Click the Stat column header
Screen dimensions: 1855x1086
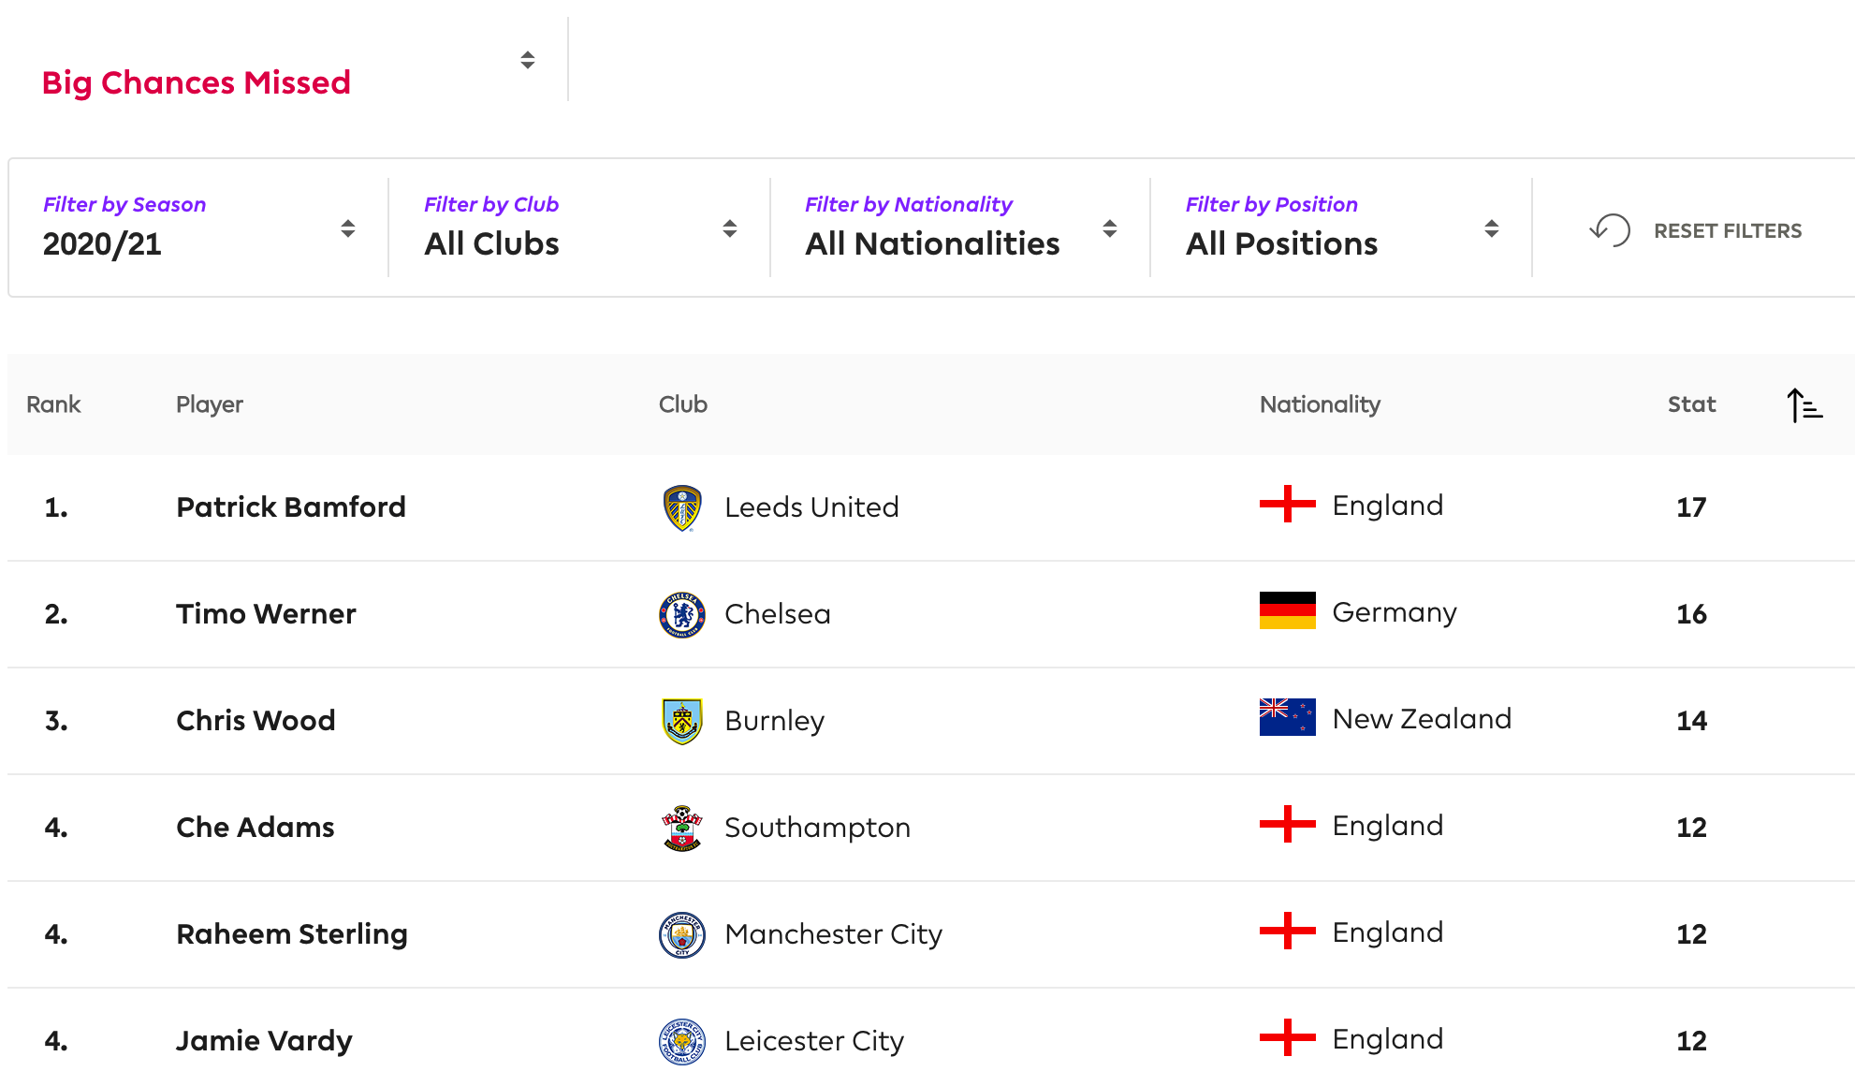[1691, 404]
